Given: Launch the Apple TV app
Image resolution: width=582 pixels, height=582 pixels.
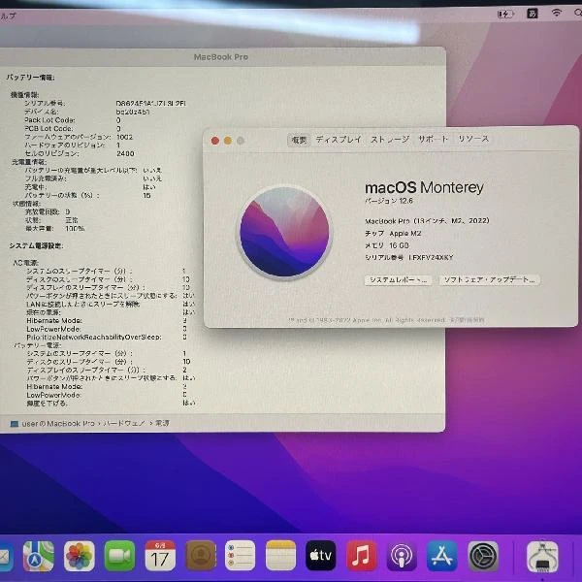Looking at the screenshot, I should coord(321,556).
